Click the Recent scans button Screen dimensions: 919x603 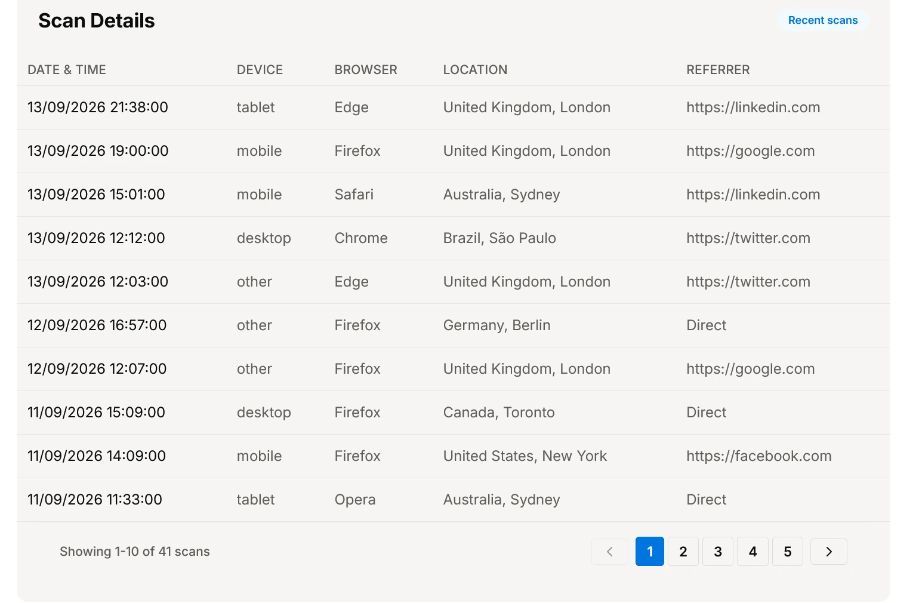[822, 20]
